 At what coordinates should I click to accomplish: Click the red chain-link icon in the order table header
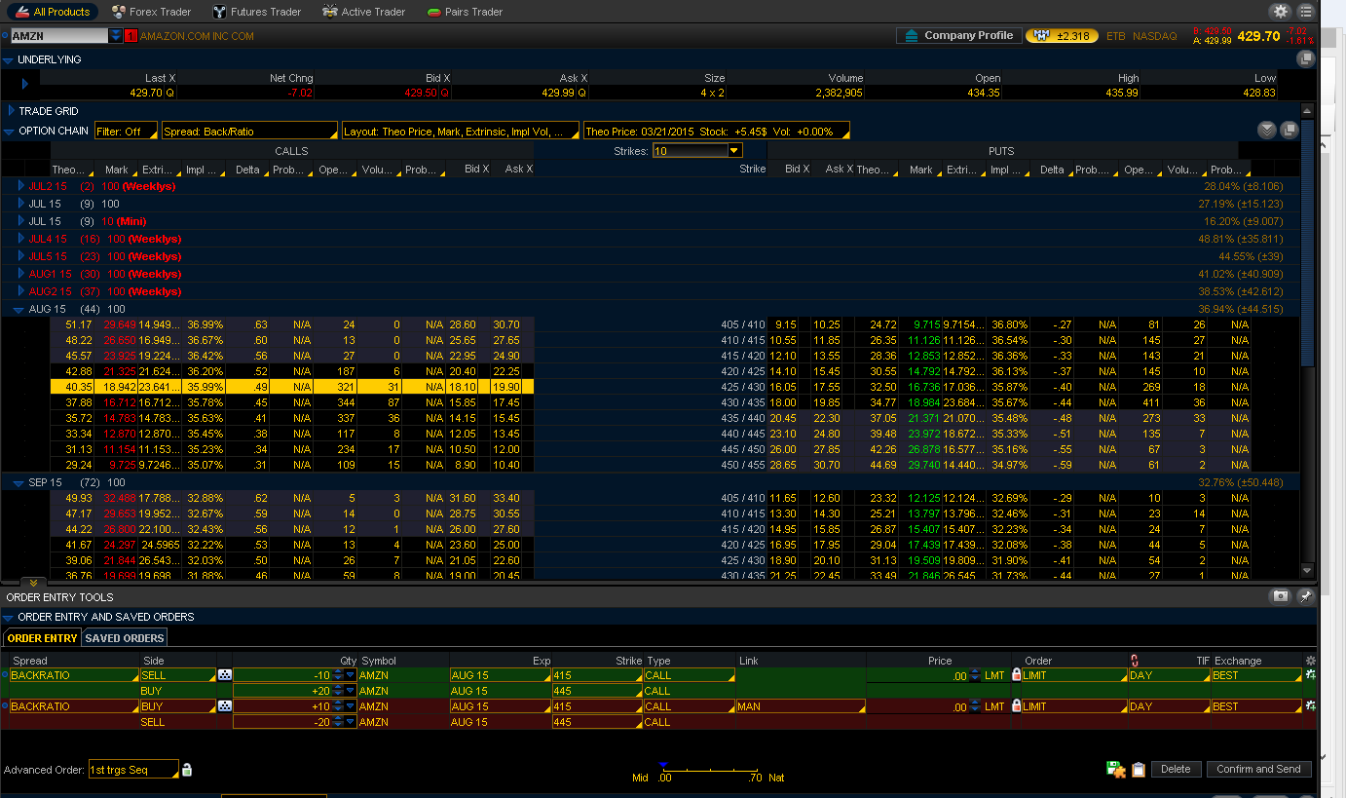point(1134,661)
